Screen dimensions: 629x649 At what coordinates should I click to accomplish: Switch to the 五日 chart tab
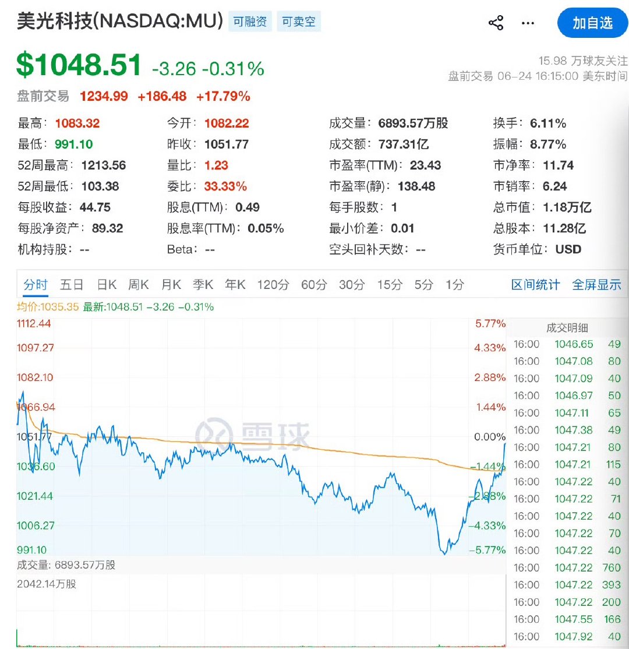72,285
